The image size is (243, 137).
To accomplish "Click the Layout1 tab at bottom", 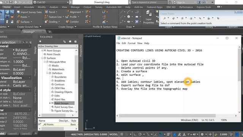I will 13,134.
